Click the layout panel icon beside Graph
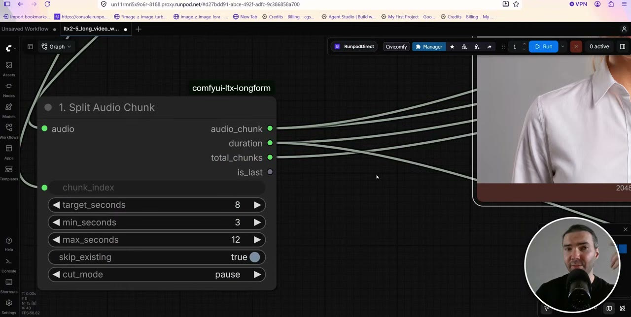The width and height of the screenshot is (631, 317). pyautogui.click(x=30, y=47)
